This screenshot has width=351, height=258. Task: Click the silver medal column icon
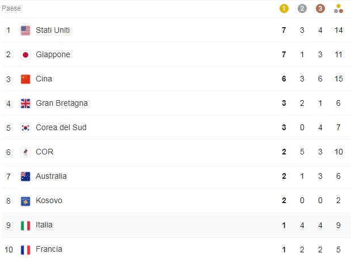(x=302, y=8)
